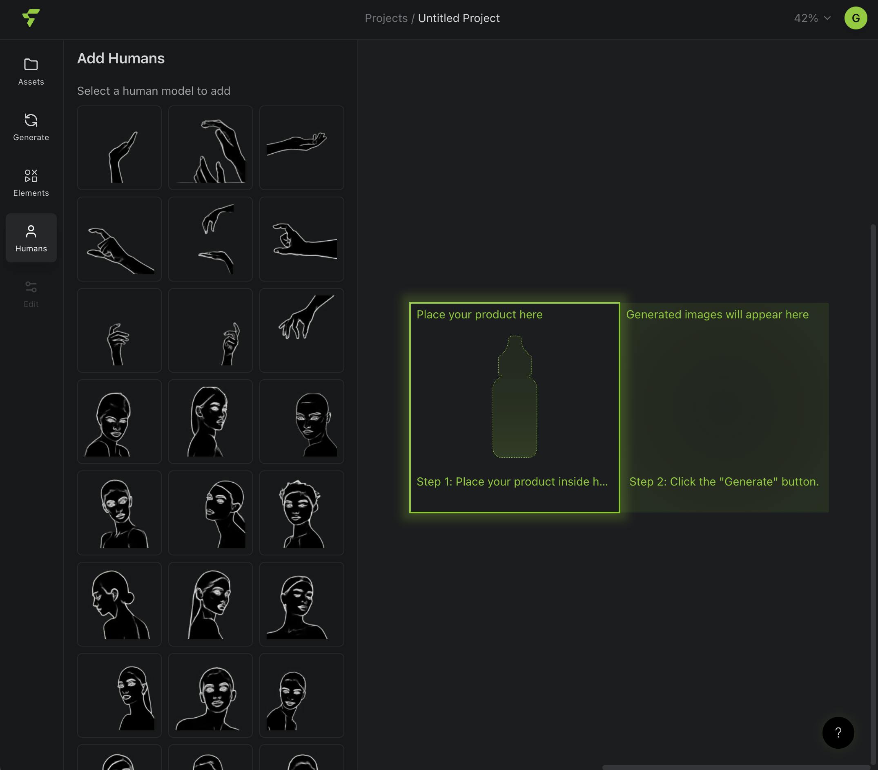Open the help question mark button
The height and width of the screenshot is (770, 878).
(838, 733)
